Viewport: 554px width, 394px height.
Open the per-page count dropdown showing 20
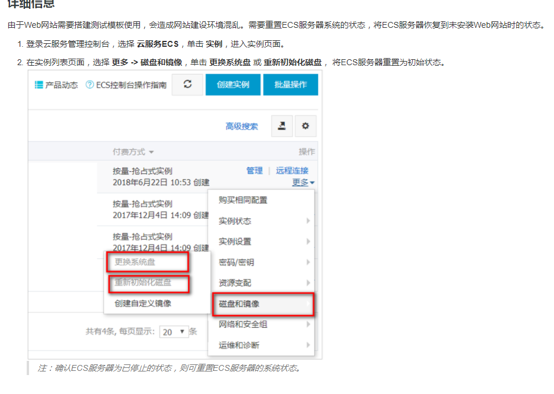174,332
